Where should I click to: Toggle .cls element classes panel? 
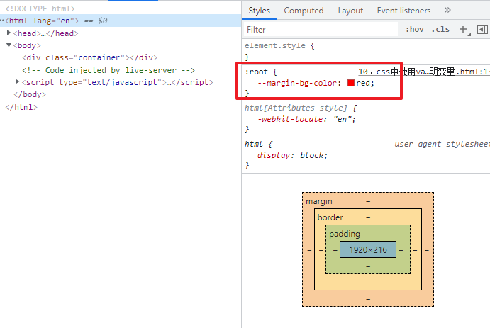point(440,29)
